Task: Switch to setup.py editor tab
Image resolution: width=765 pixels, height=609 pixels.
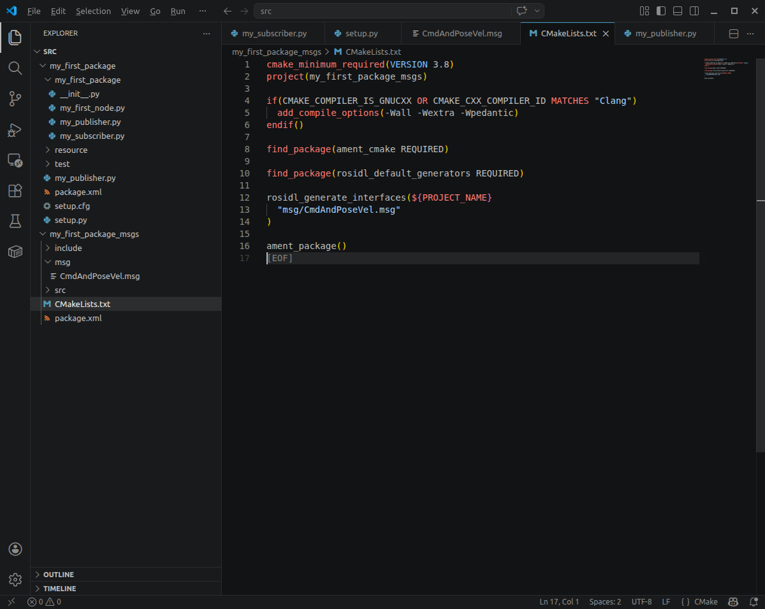Action: tap(363, 34)
